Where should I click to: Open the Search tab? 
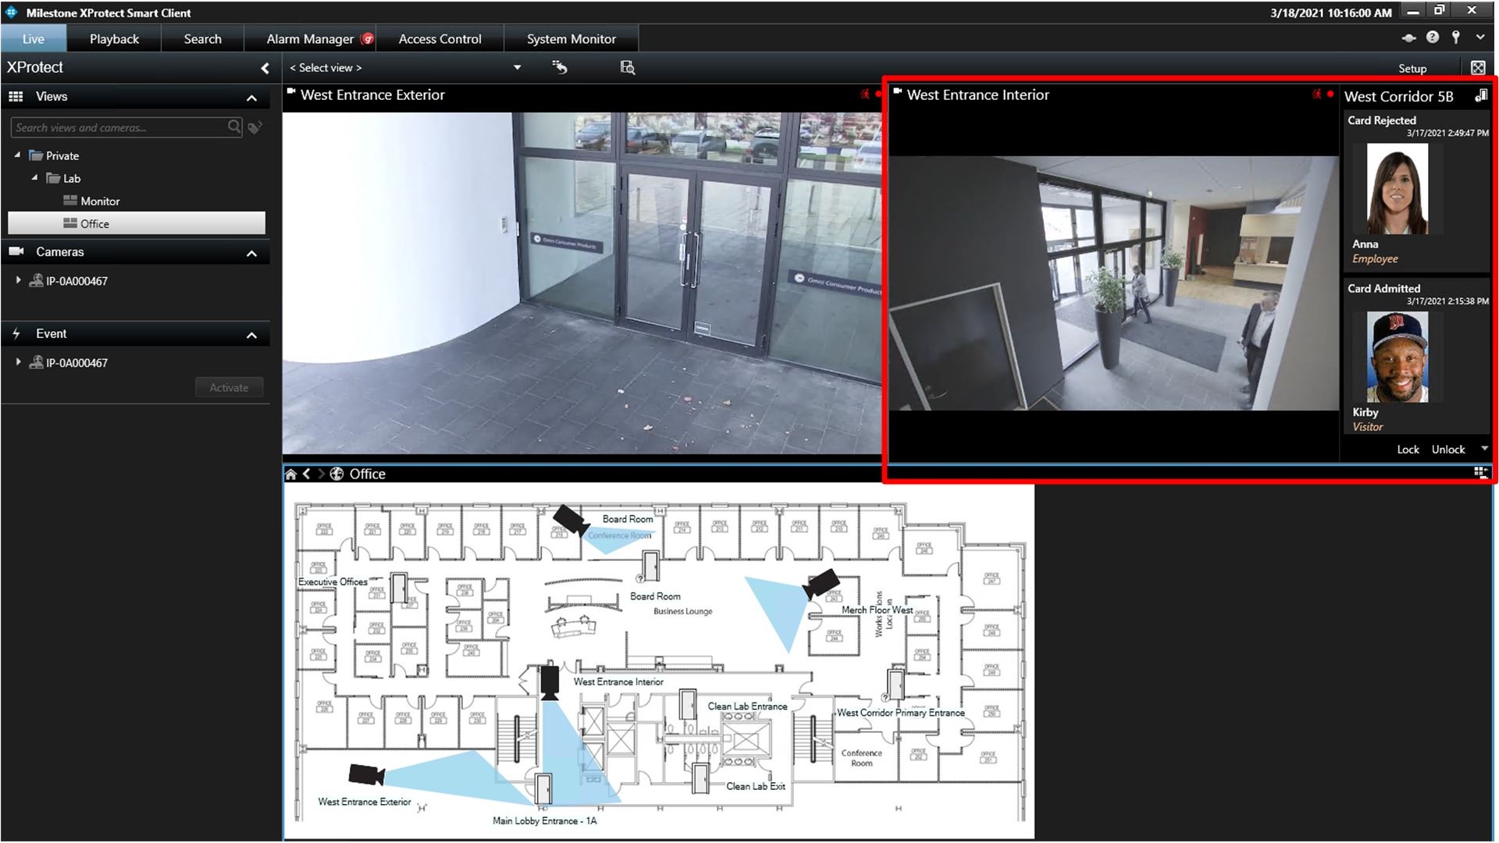click(x=202, y=39)
